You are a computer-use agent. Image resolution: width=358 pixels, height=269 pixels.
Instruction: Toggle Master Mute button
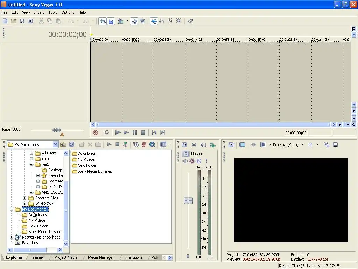(199, 161)
